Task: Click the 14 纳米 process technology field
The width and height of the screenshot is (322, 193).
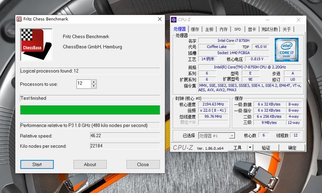Action: click(x=208, y=59)
